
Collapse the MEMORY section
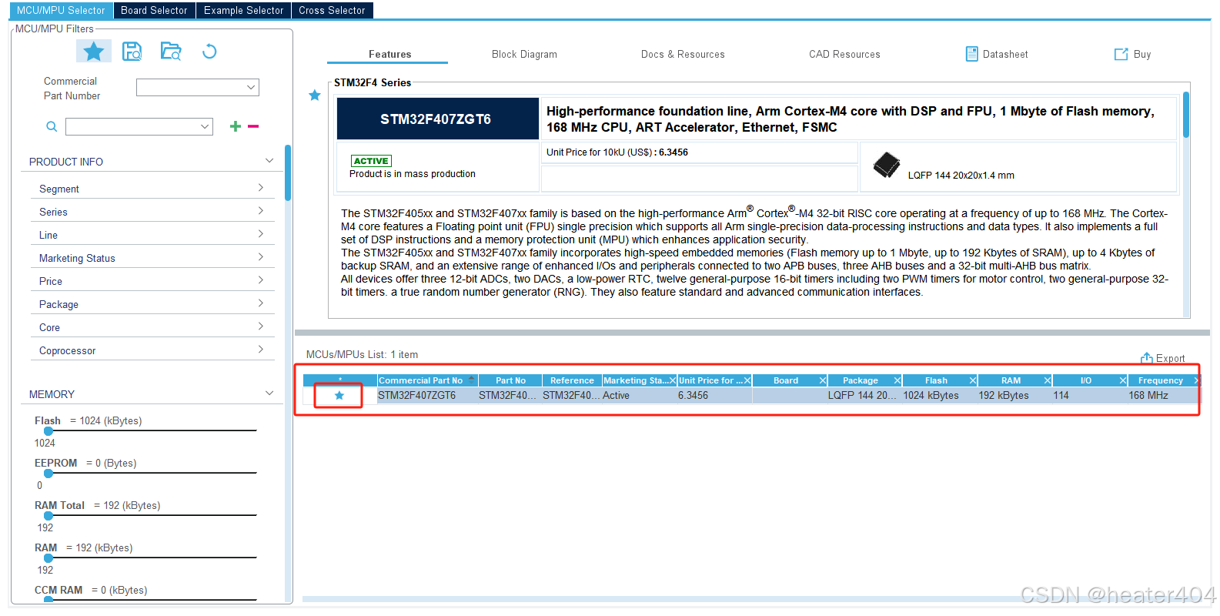coord(269,393)
